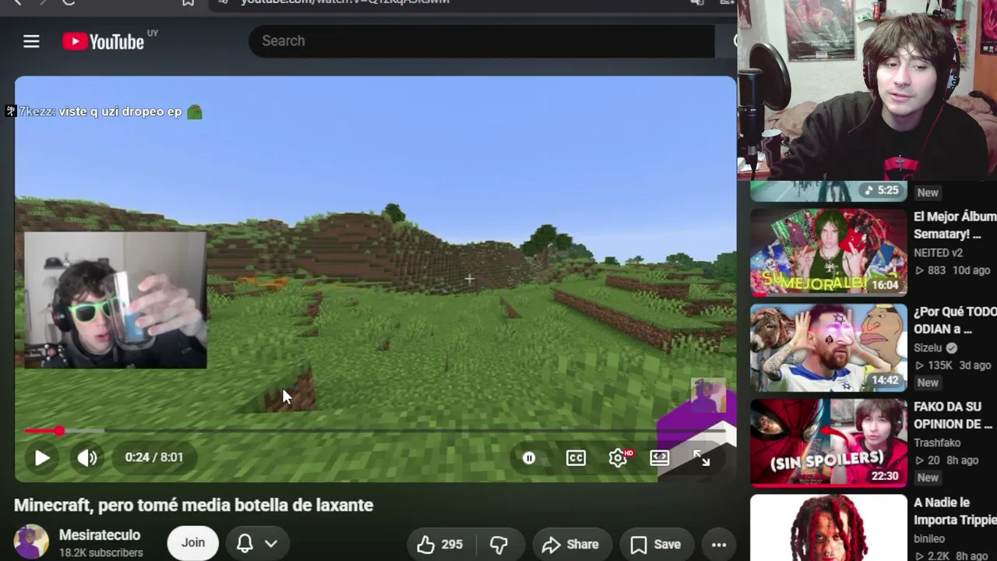The height and width of the screenshot is (561, 997).
Task: Open the 'FAKO DA SU OPINION DE' video title
Action: tap(955, 415)
